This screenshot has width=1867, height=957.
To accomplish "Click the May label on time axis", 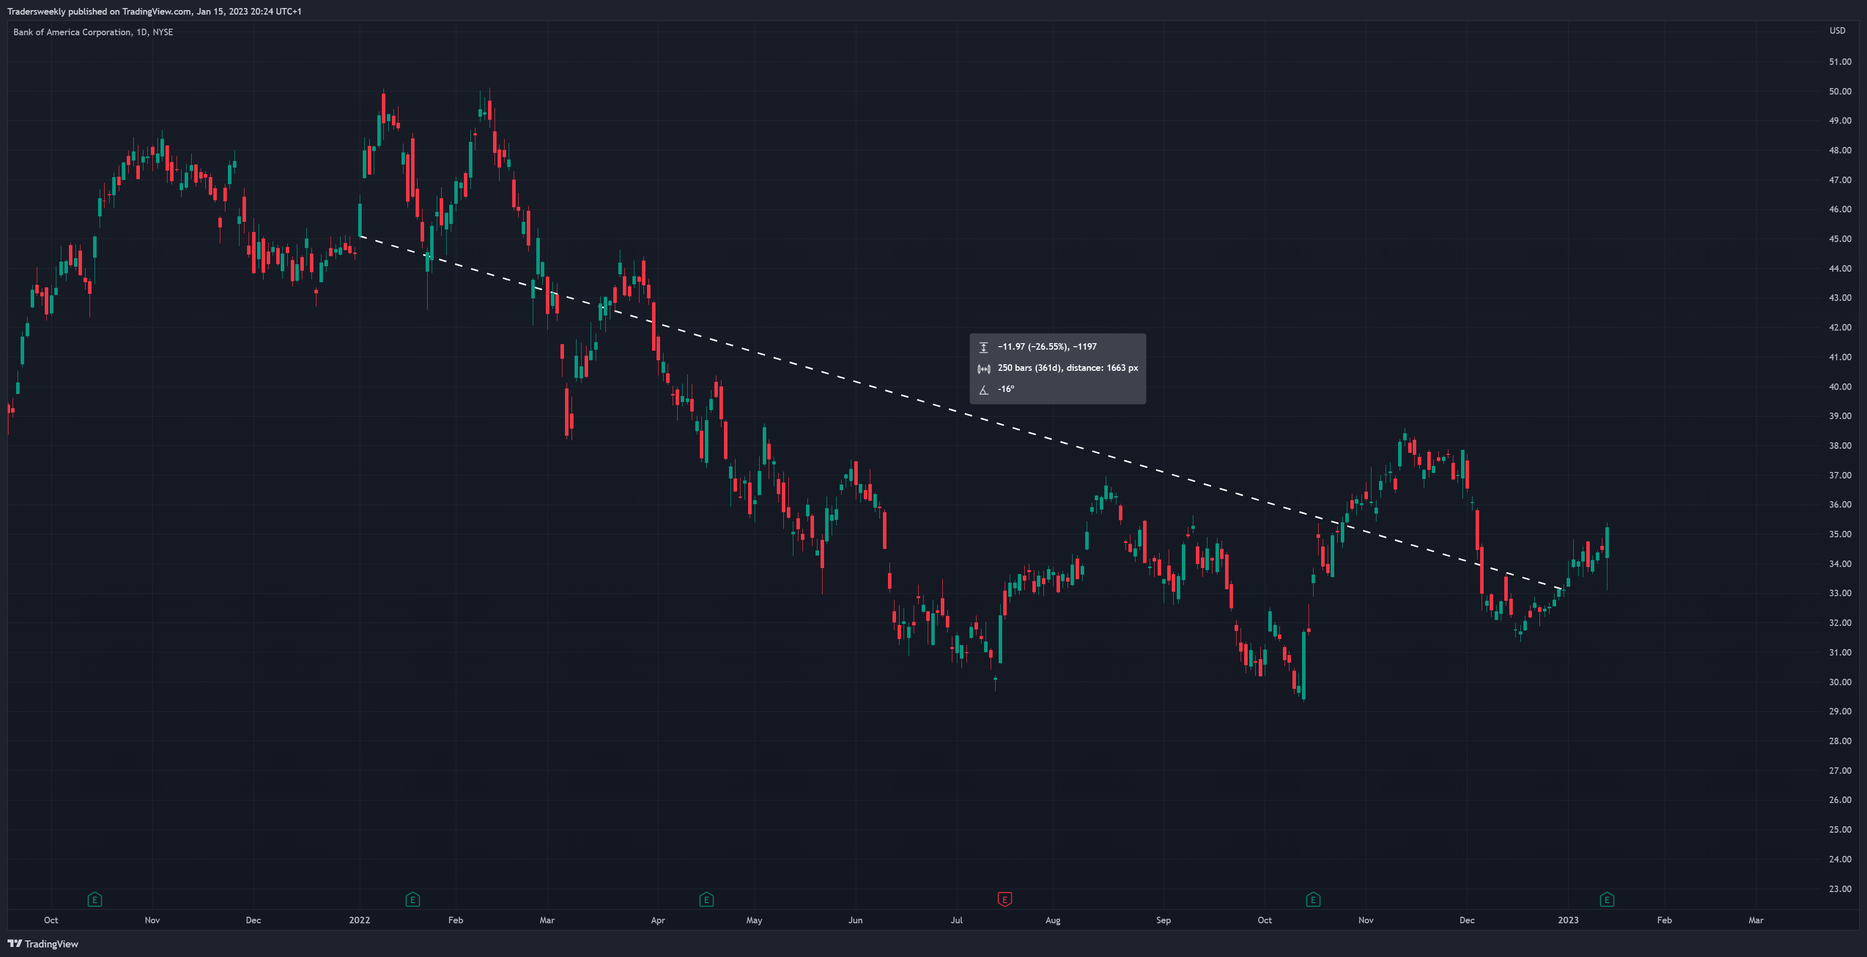I will click(x=754, y=920).
